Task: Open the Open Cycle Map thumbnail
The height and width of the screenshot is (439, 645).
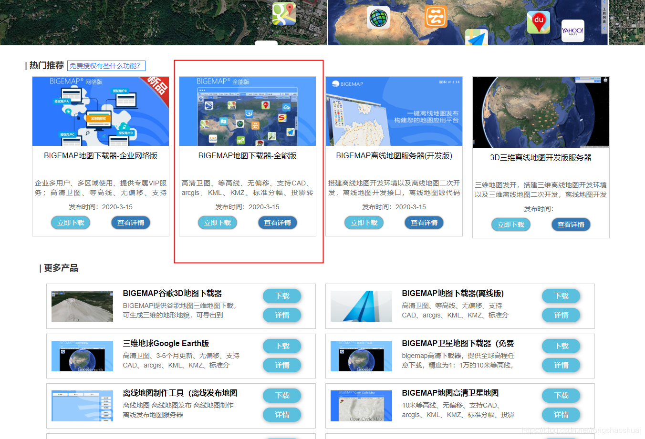Action: point(361,406)
